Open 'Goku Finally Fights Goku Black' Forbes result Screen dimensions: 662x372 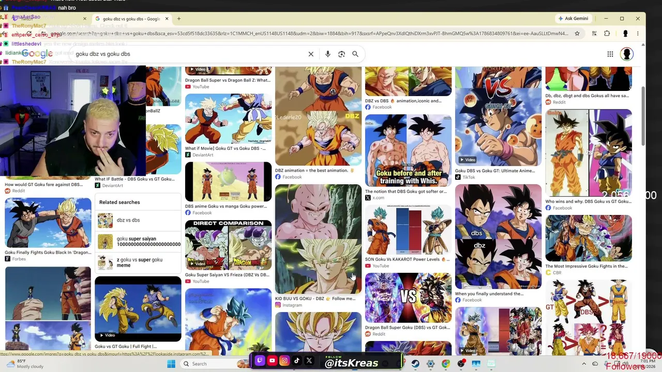[x=48, y=253]
